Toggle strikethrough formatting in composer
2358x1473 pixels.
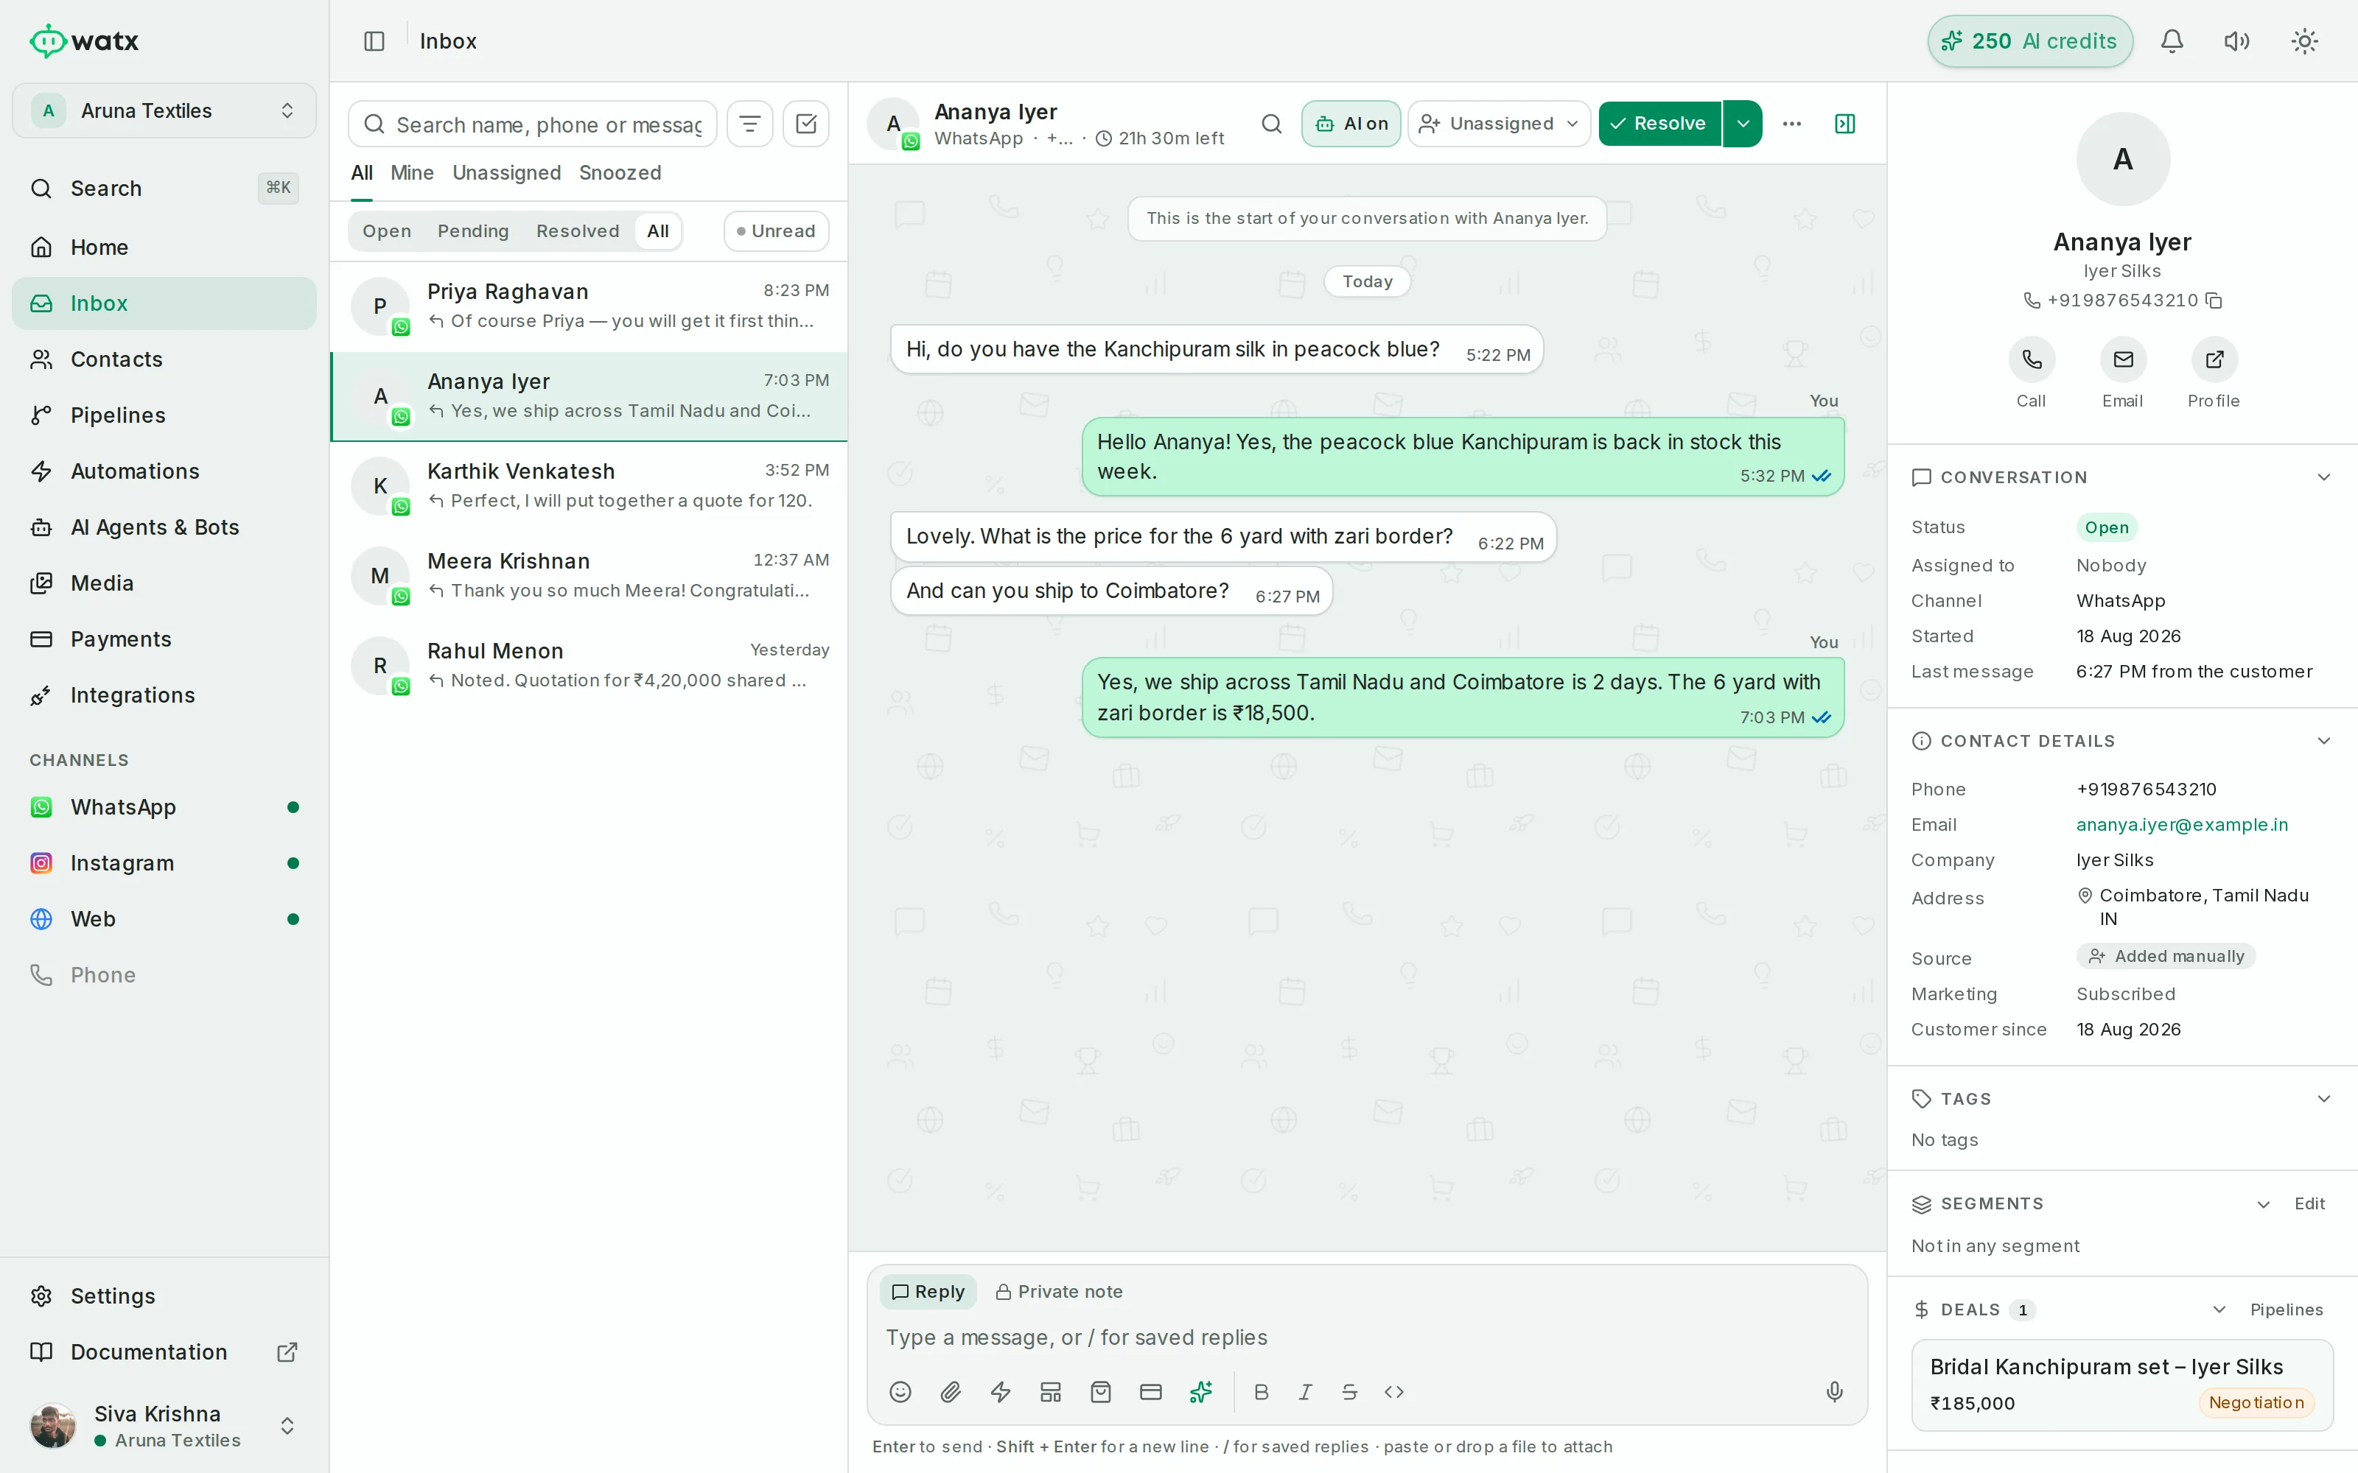click(x=1349, y=1392)
